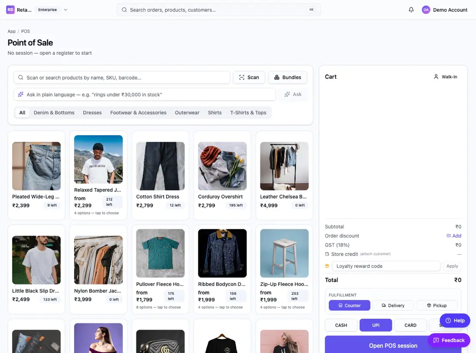The width and height of the screenshot is (476, 353).
Task: Click the ₹3,999 bomber jacket price
Action: click(x=83, y=300)
